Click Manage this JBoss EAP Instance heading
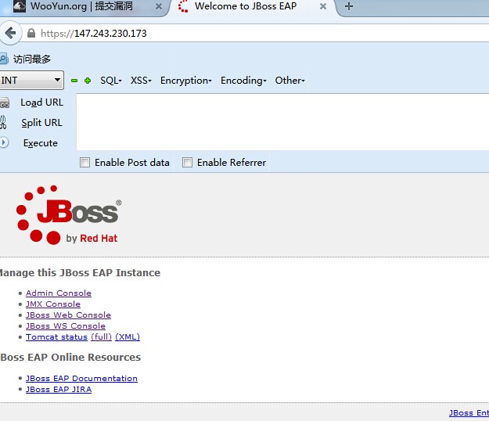 pyautogui.click(x=80, y=272)
